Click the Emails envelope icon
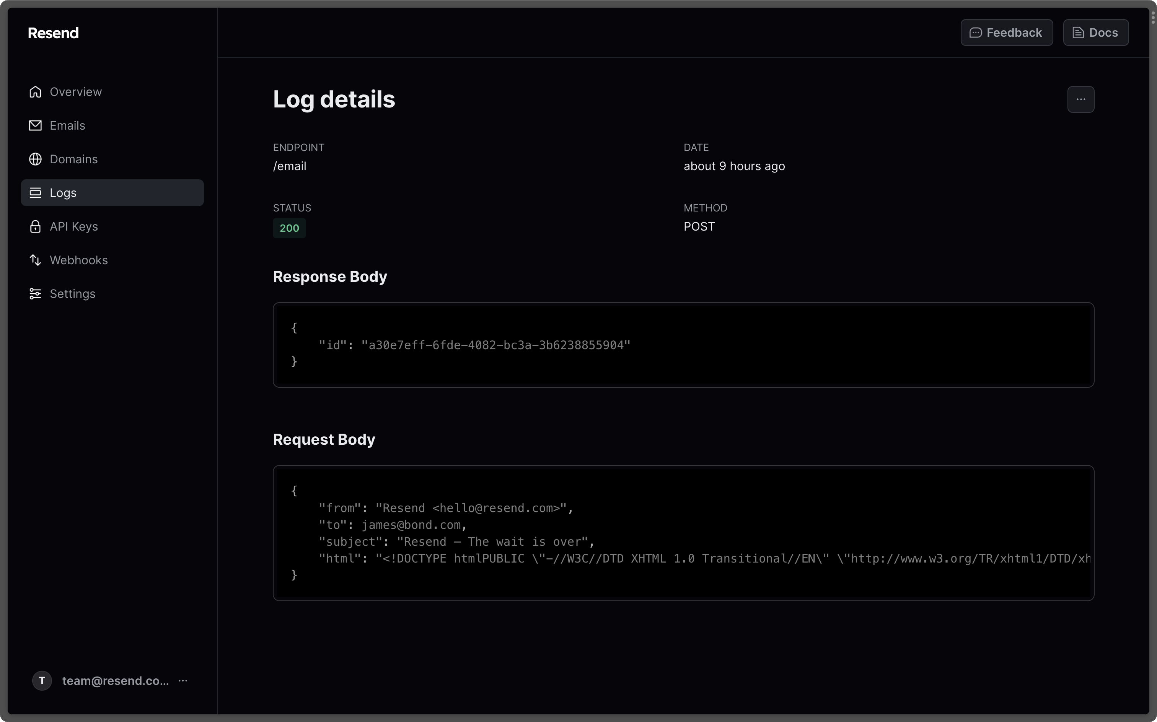This screenshot has width=1157, height=722. coord(35,125)
